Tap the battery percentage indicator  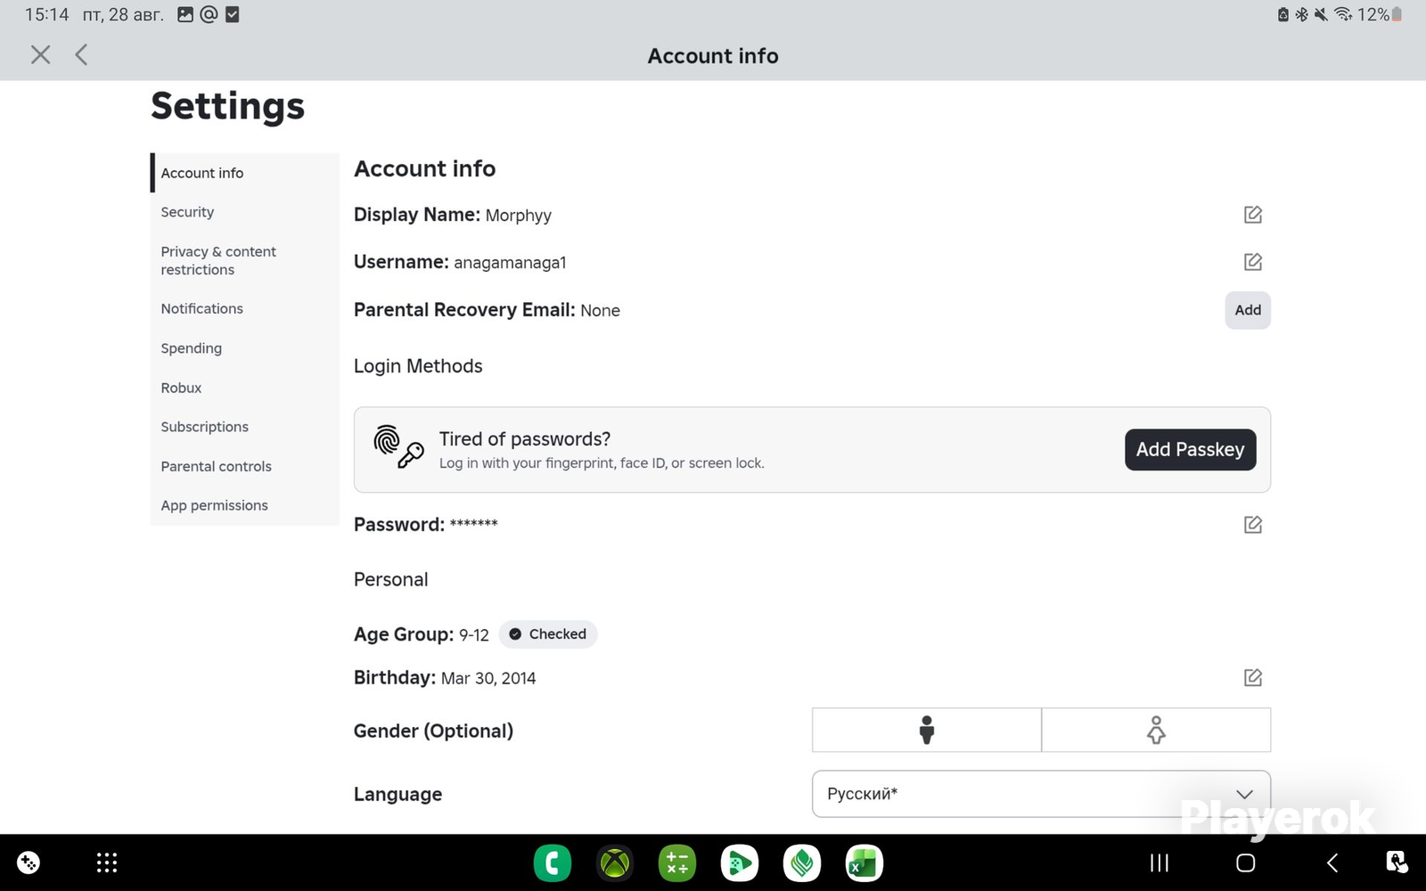coord(1380,14)
